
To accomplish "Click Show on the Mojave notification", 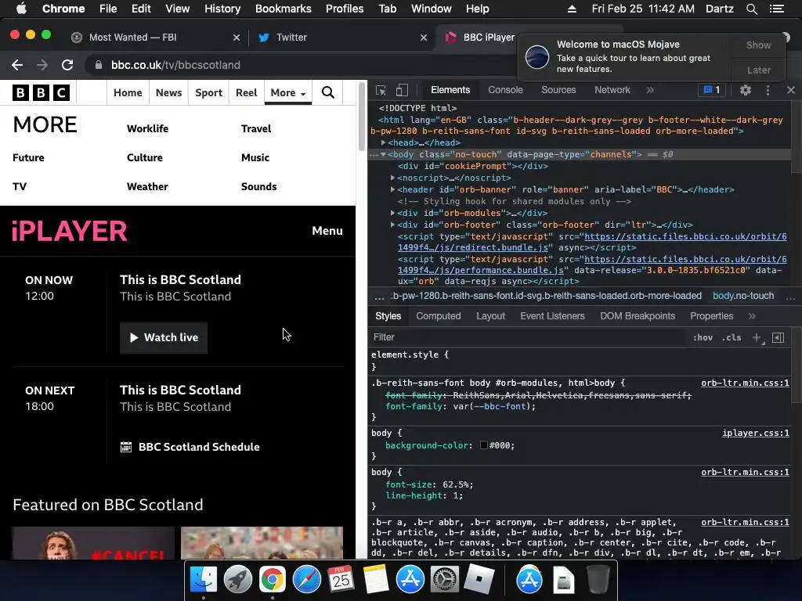I will point(758,45).
